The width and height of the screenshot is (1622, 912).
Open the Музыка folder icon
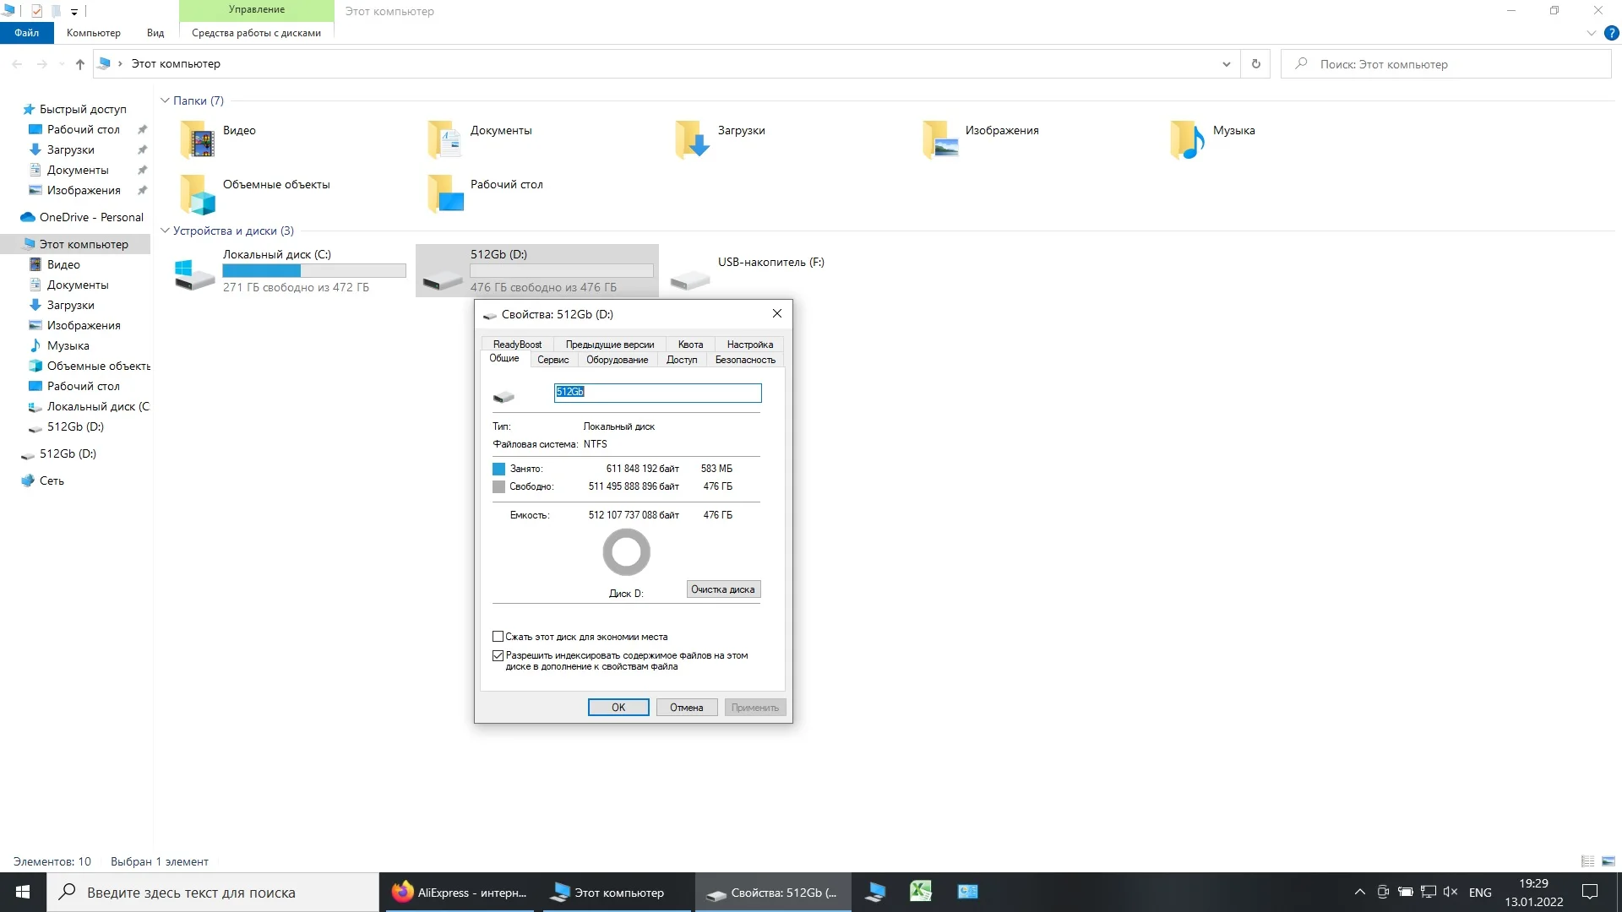click(1188, 139)
